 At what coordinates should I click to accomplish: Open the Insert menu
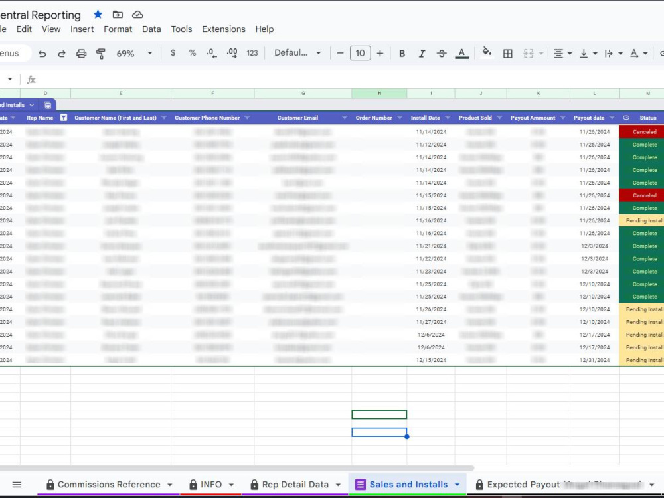(82, 29)
